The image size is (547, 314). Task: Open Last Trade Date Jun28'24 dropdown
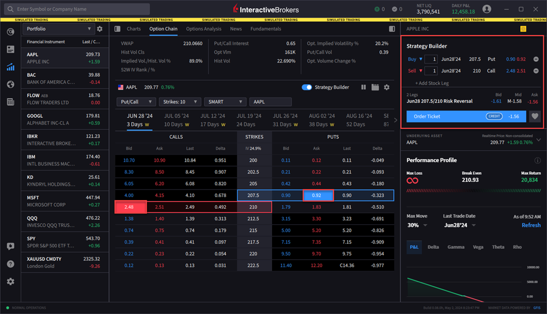click(x=459, y=225)
